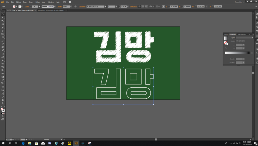258x146 pixels.
Task: Open Adobe Illustrator from the Windows taskbar
Action: (76, 143)
